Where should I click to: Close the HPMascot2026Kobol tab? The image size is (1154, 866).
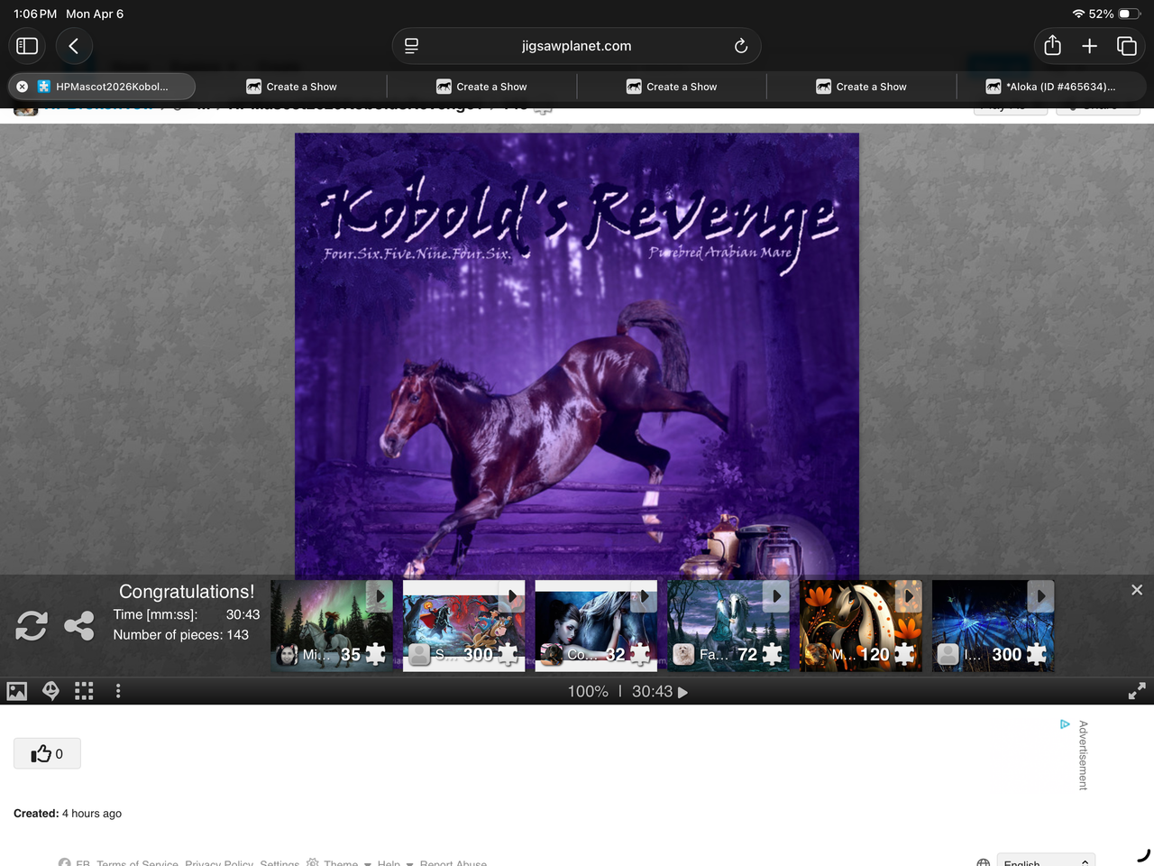point(22,87)
